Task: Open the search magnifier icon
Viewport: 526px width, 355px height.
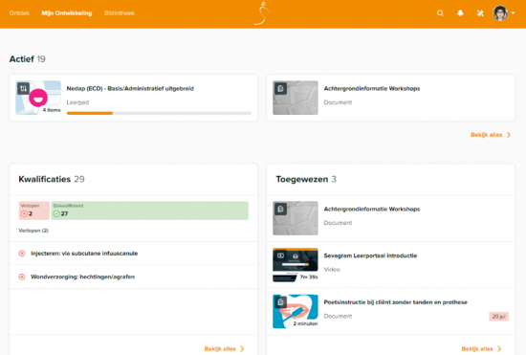Action: 440,13
